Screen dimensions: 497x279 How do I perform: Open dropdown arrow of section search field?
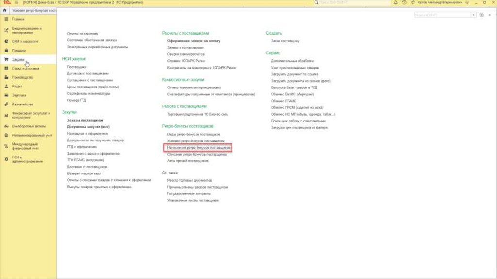[474, 15]
